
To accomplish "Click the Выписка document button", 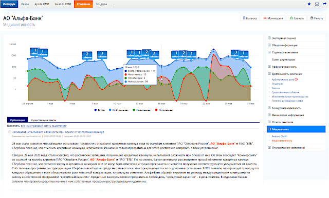I will pos(250,18).
